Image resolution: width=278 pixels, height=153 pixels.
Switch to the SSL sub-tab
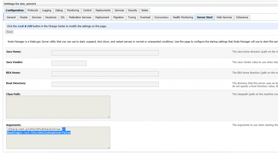(63, 17)
